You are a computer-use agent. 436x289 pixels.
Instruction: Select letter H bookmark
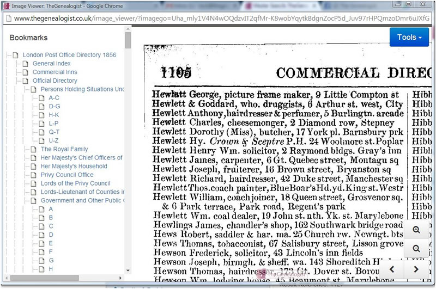(x=51, y=269)
